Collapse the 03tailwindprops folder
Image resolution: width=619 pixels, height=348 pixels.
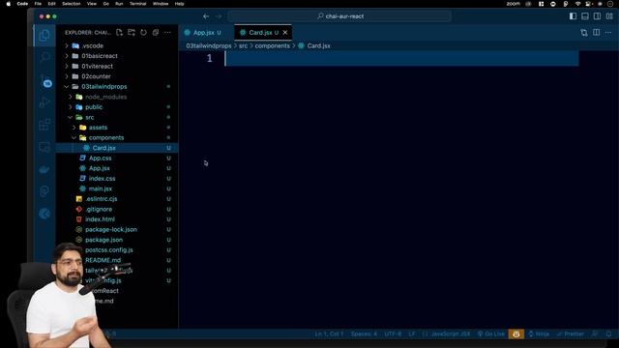point(104,87)
